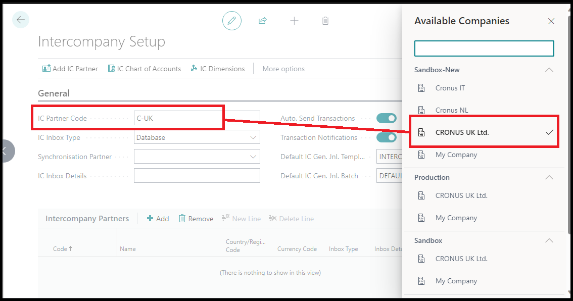
Task: Open IC Dimensions
Action: (x=218, y=69)
